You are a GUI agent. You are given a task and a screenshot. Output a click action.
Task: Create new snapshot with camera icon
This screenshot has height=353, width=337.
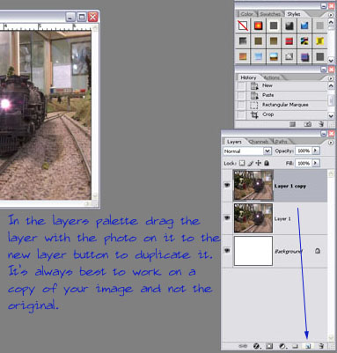pyautogui.click(x=308, y=124)
